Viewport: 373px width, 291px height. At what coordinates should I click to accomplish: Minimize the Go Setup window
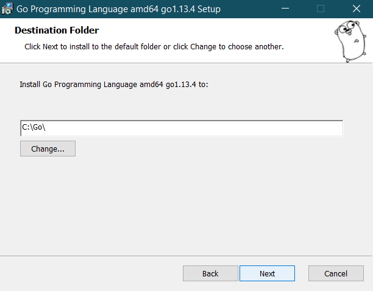pos(285,9)
